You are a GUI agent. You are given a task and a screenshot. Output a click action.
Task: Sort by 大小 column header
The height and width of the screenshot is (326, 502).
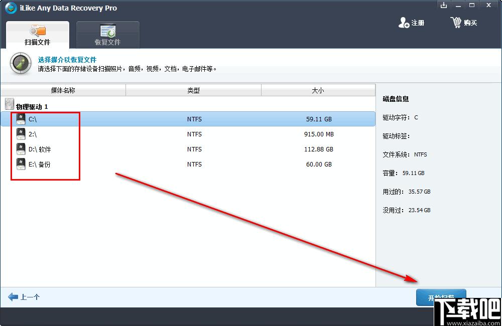[318, 90]
